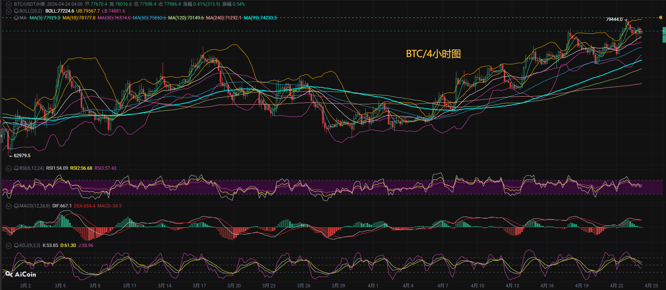Collapse the RSI indicator panel chevron
666x290 pixels.
(x=9, y=168)
